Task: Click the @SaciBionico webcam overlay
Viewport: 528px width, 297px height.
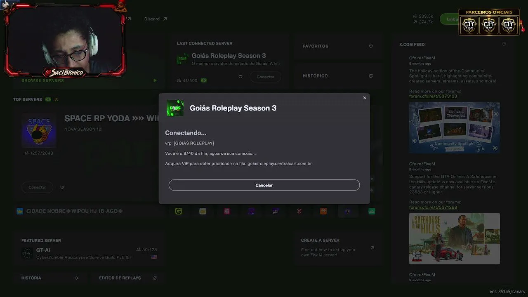Action: tap(64, 39)
